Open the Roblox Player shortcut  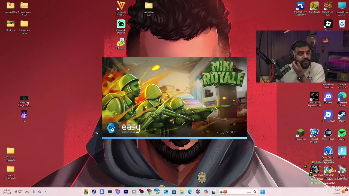(x=328, y=116)
